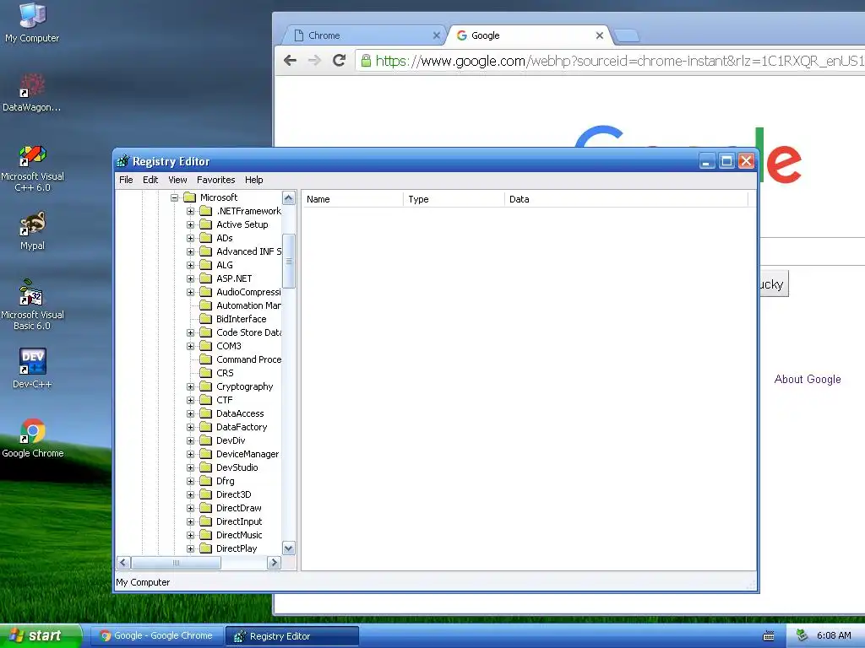Click the tree horizontal scrollbar thumb
This screenshot has width=865, height=648.
pyautogui.click(x=176, y=563)
